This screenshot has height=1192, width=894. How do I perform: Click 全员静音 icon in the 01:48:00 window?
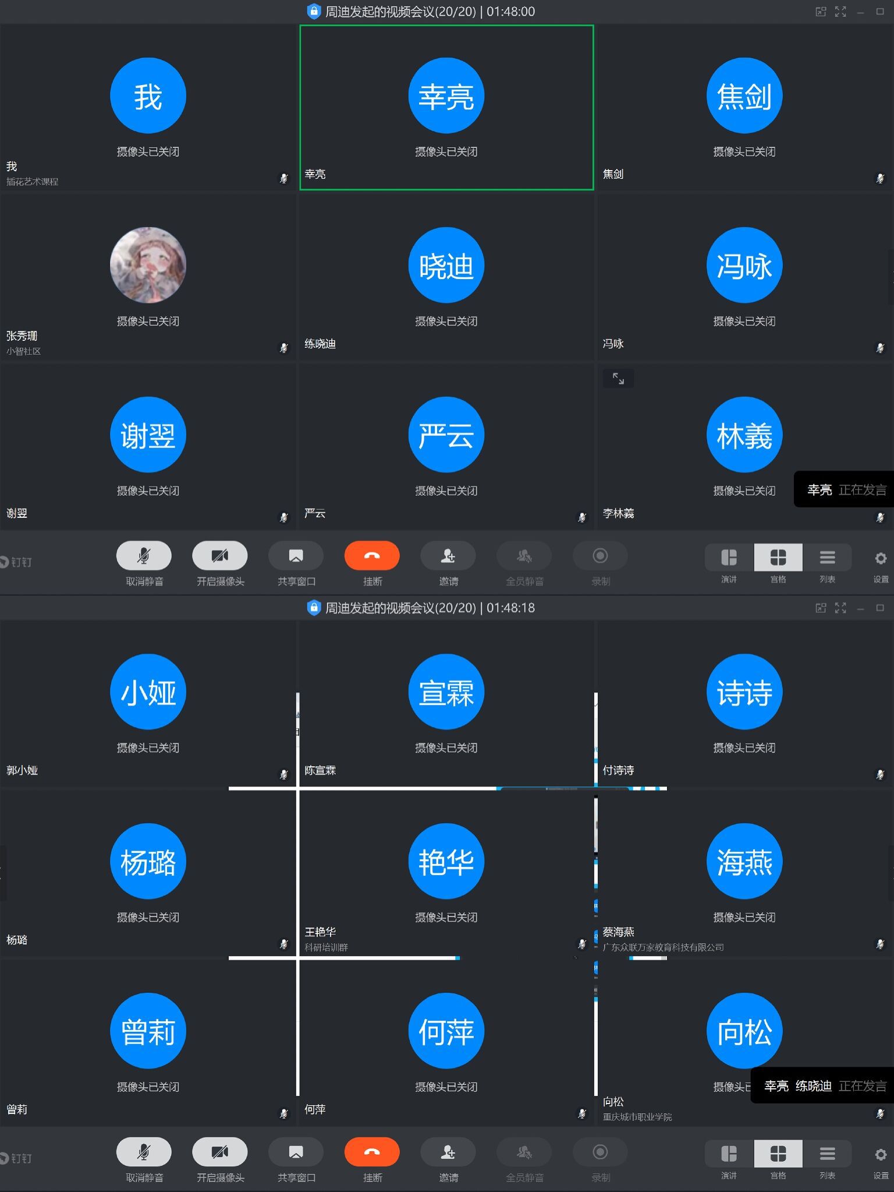click(x=524, y=556)
